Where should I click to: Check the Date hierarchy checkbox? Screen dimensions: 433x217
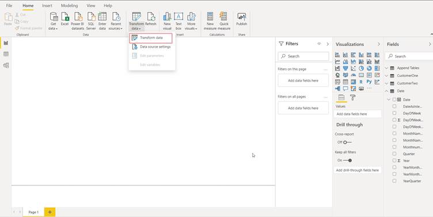tap(394, 100)
